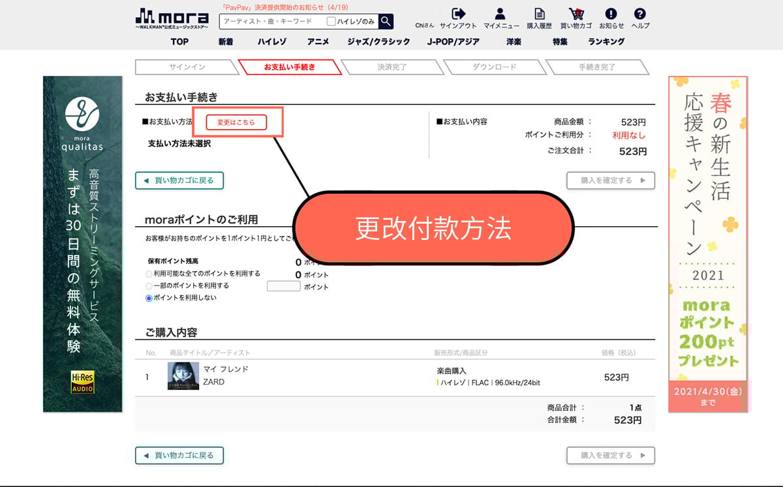Open the help question mark icon

pyautogui.click(x=640, y=14)
